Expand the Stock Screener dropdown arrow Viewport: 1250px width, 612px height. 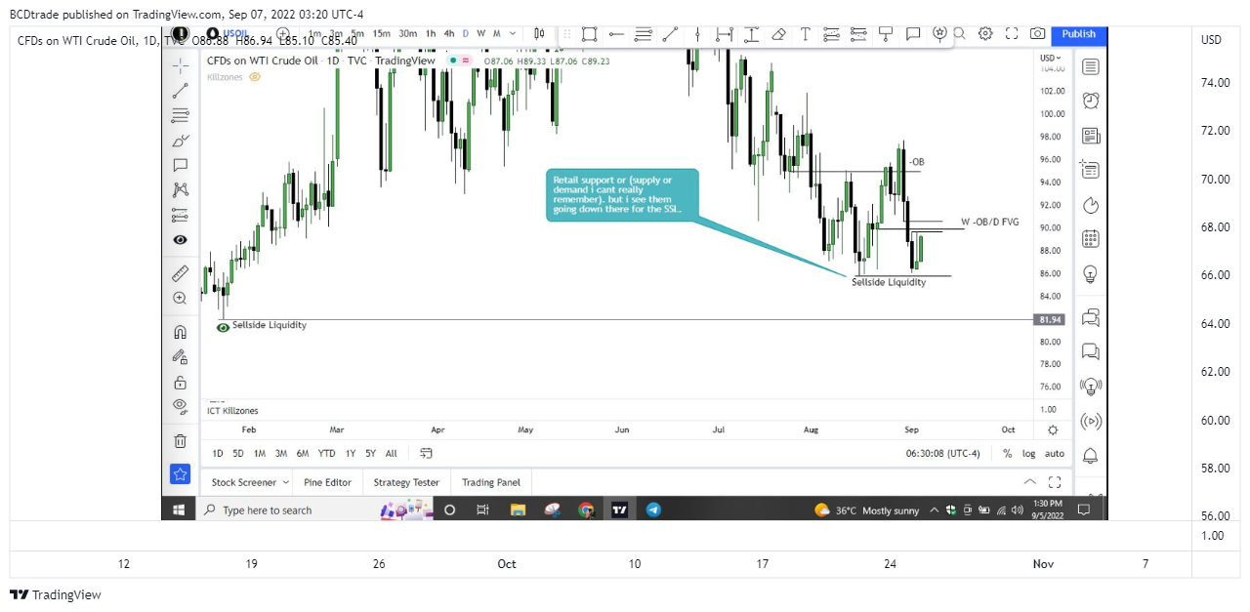(286, 482)
